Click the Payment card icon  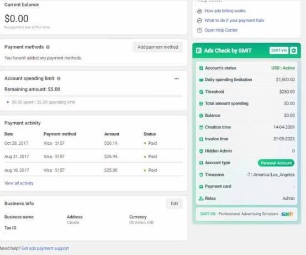point(201,186)
